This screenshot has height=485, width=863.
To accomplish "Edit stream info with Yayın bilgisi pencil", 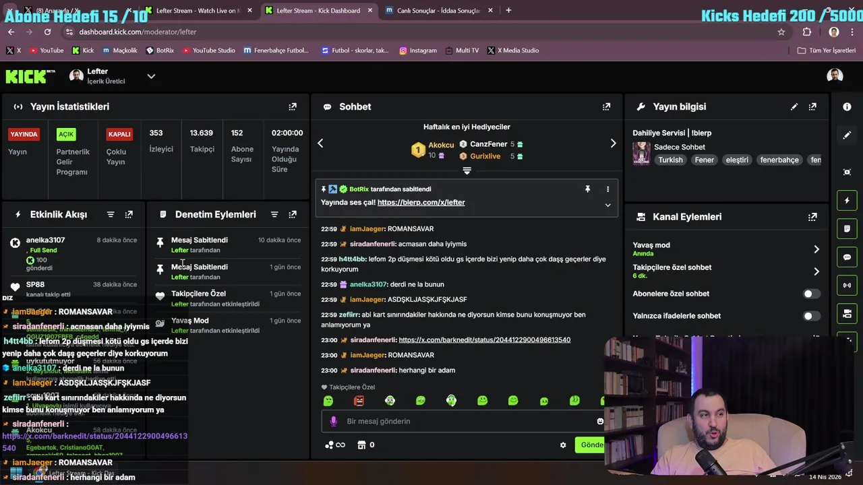I will click(794, 106).
